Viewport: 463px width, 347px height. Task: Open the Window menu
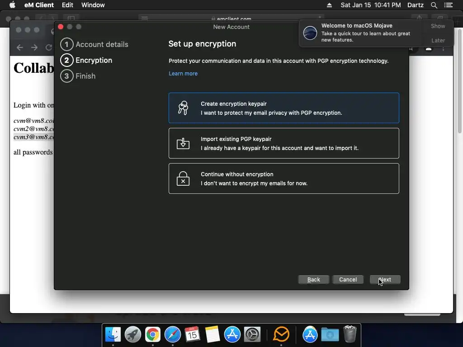[93, 5]
